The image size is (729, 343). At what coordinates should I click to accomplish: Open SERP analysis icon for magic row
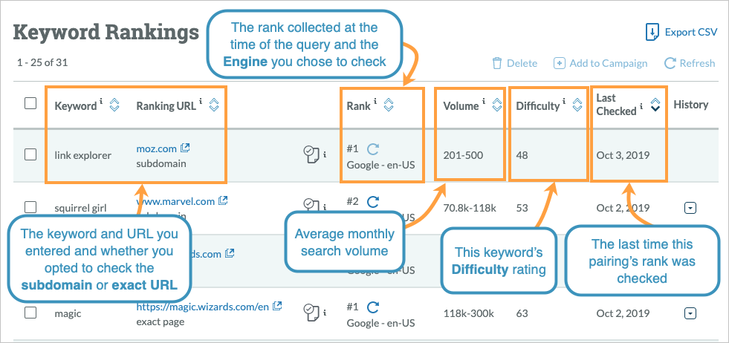[310, 310]
